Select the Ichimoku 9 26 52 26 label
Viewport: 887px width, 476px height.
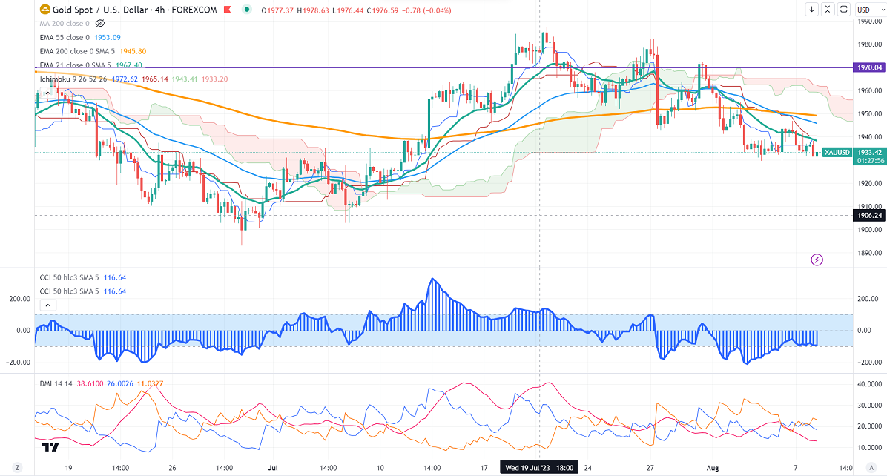pyautogui.click(x=73, y=79)
